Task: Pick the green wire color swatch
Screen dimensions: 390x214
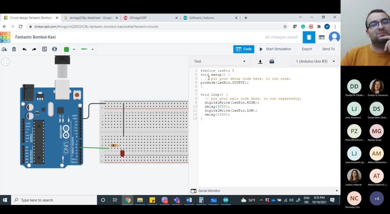Action: click(x=66, y=49)
